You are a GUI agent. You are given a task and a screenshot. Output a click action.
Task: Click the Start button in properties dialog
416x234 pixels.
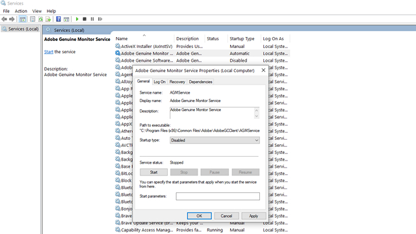click(x=153, y=172)
